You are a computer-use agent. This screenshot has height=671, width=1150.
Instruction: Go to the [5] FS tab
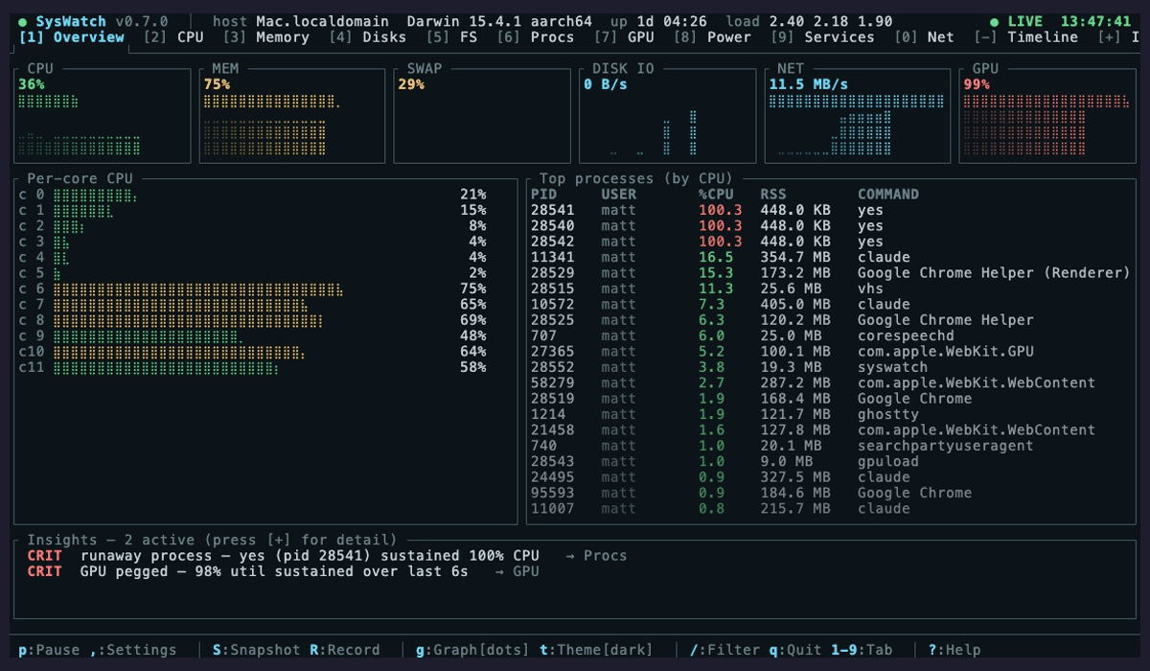coord(451,37)
